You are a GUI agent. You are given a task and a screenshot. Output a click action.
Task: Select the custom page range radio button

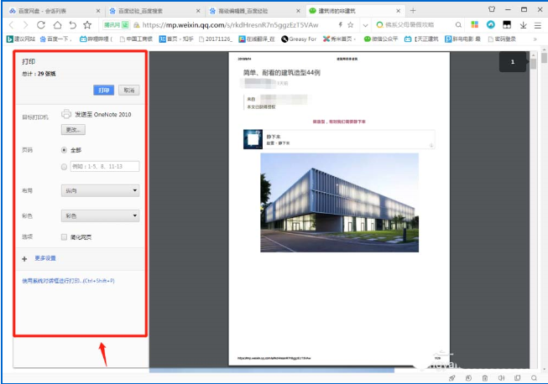(65, 167)
